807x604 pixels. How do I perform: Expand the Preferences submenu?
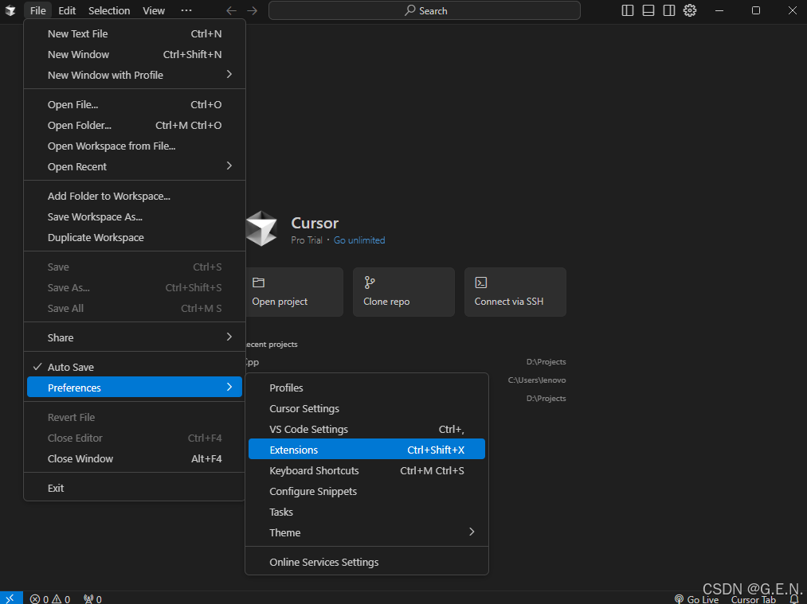[x=135, y=387]
